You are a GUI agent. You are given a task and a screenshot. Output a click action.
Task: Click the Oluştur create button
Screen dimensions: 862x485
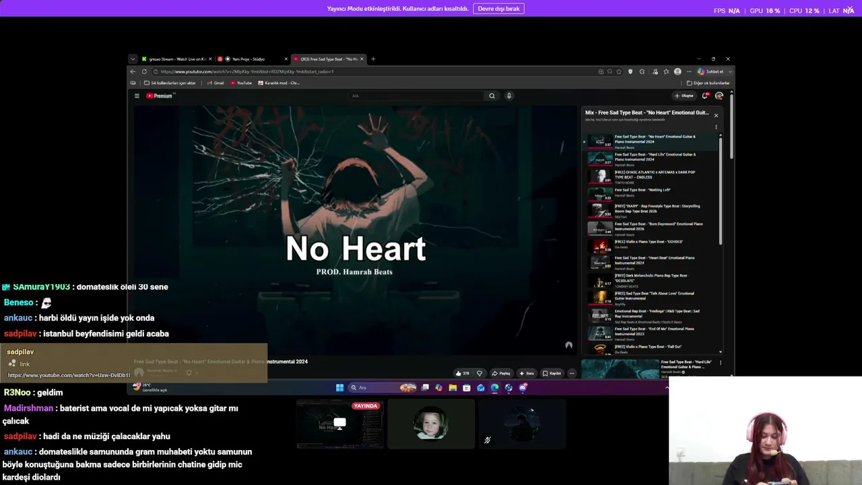(x=684, y=96)
